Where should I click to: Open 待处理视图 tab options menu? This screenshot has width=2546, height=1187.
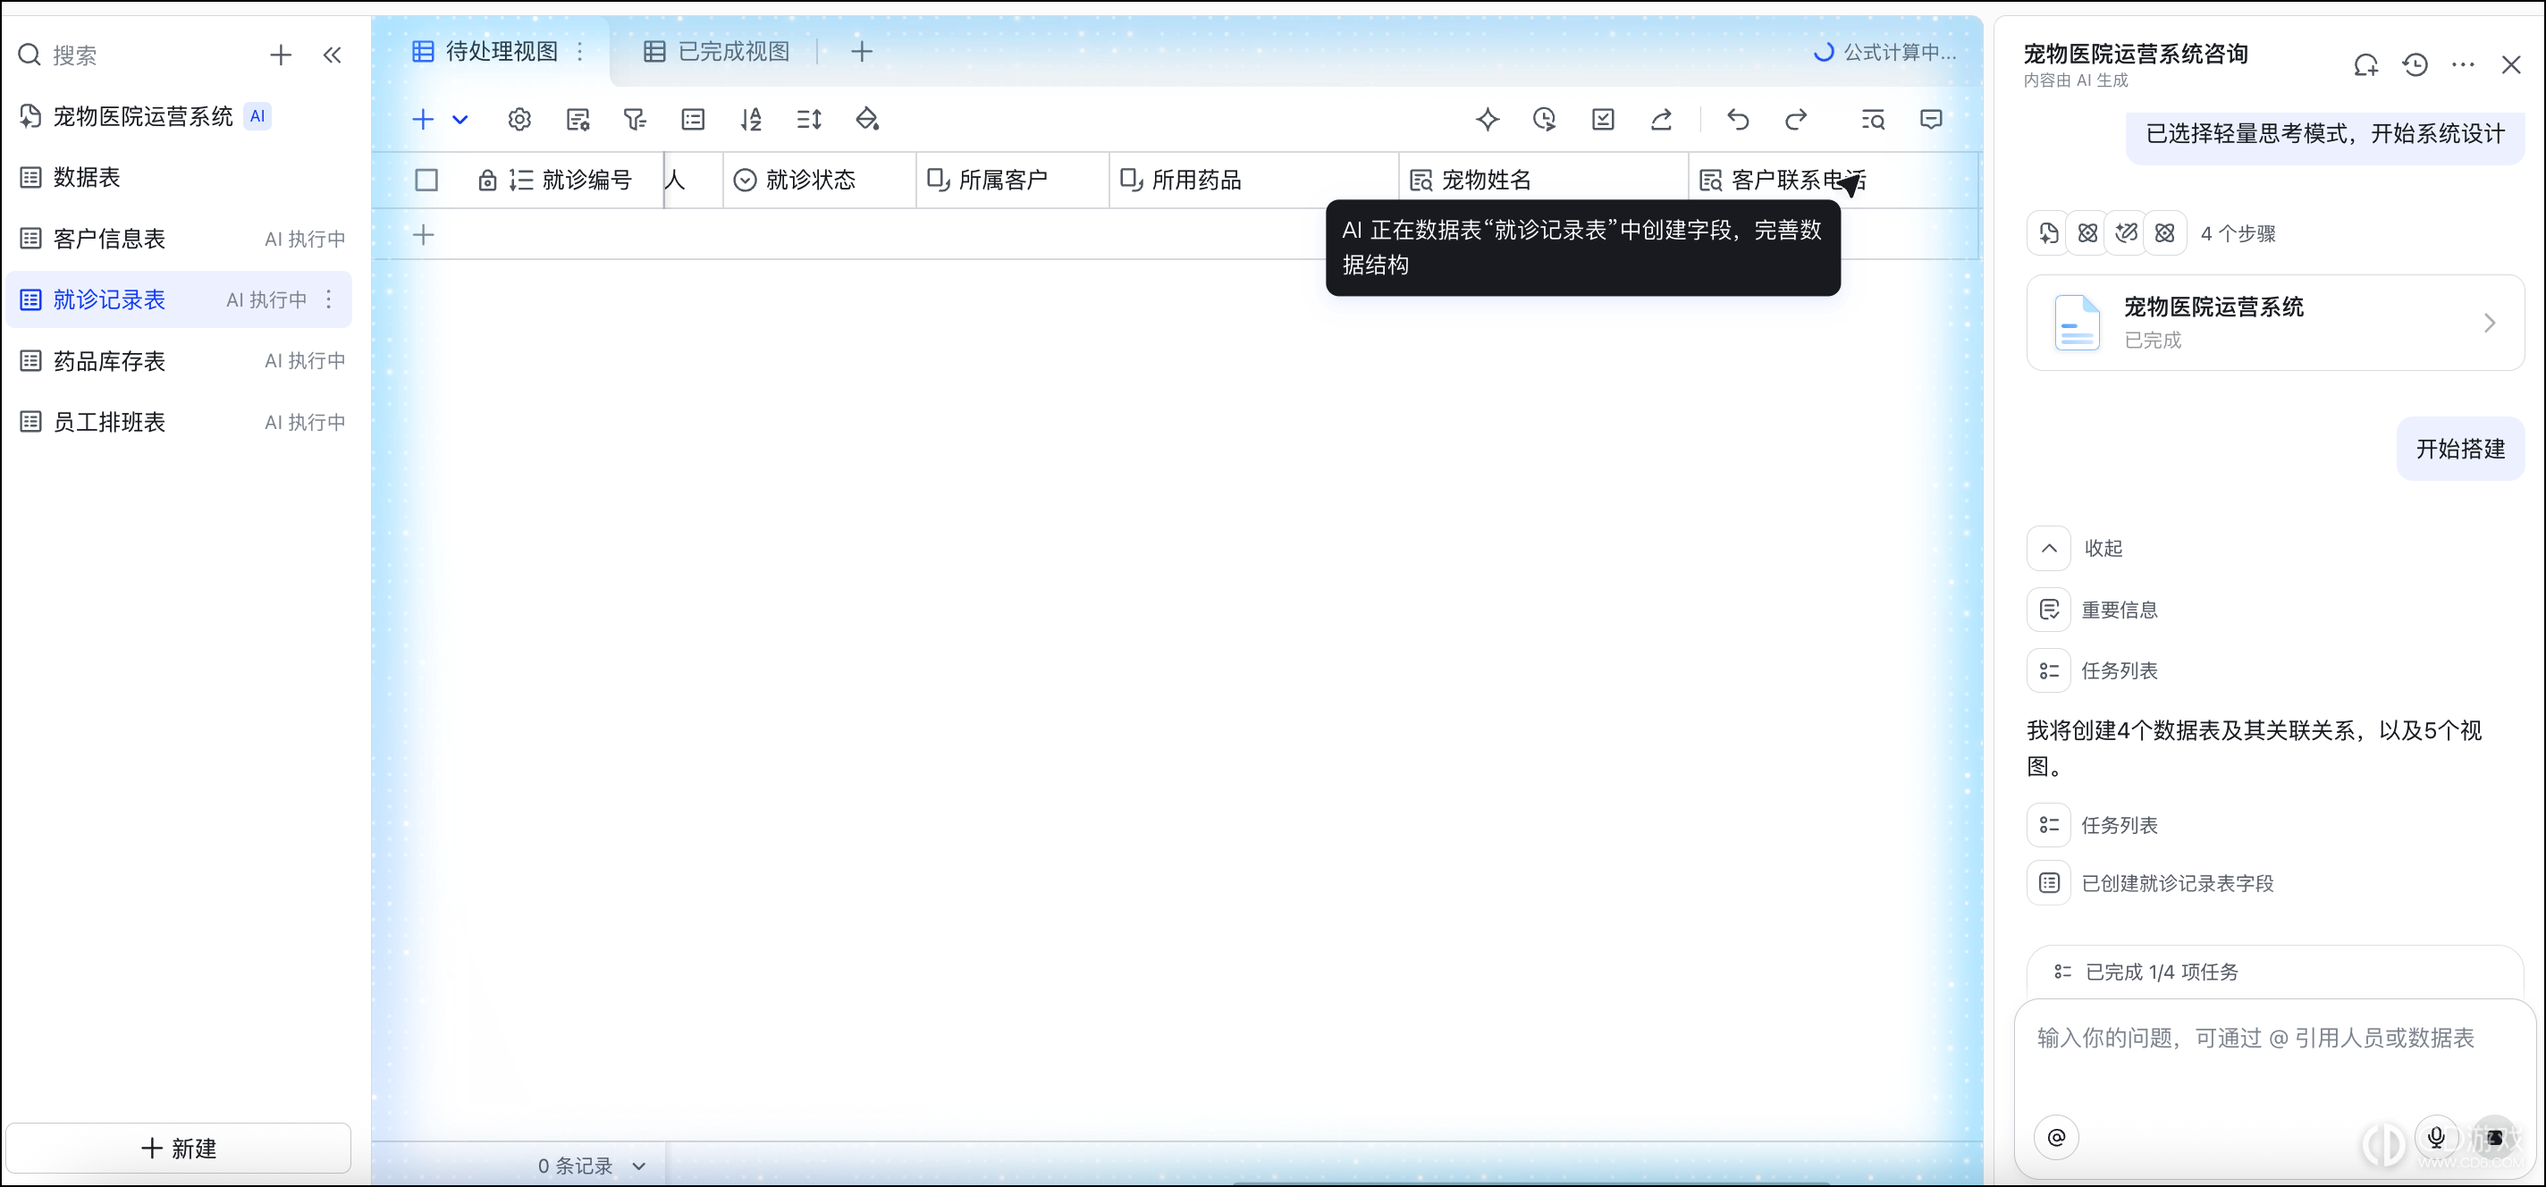580,51
